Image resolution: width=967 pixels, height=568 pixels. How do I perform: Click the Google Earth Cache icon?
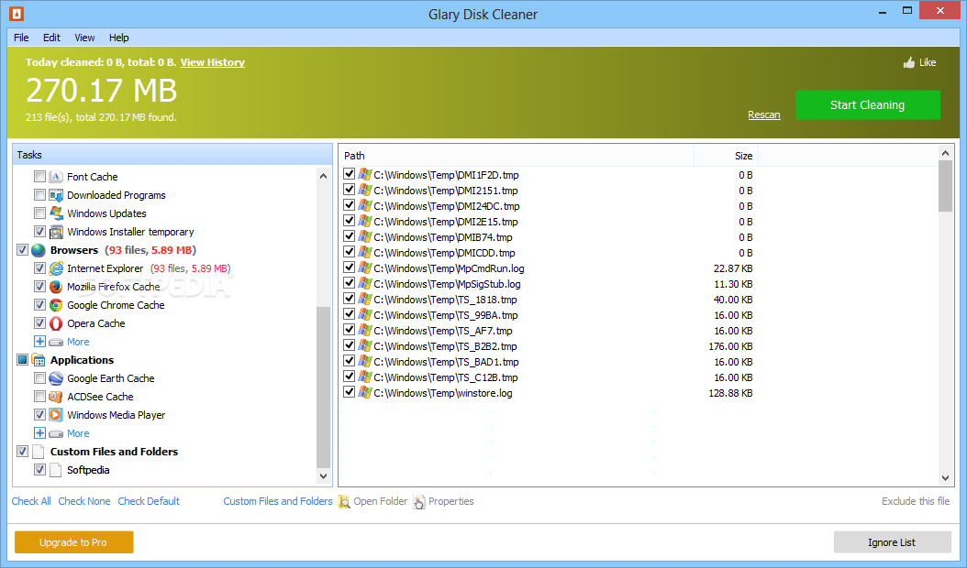click(56, 378)
